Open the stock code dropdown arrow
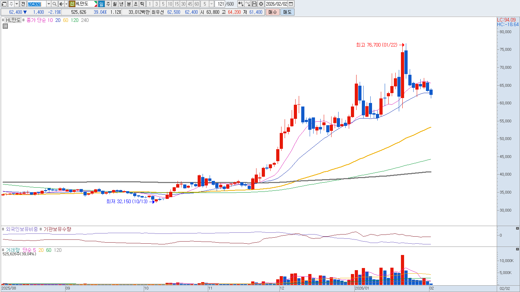 pos(49,4)
